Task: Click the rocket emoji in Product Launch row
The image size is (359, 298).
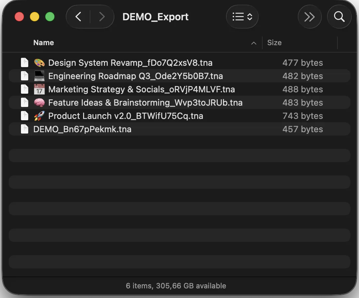Action: pyautogui.click(x=39, y=116)
